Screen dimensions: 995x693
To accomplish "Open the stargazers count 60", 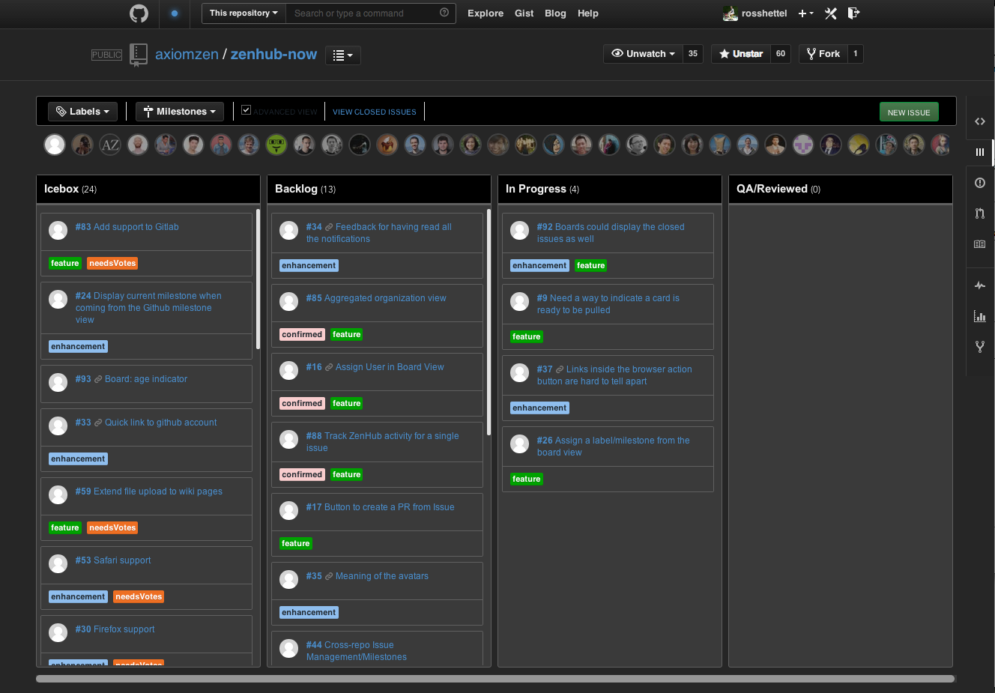I will [781, 54].
